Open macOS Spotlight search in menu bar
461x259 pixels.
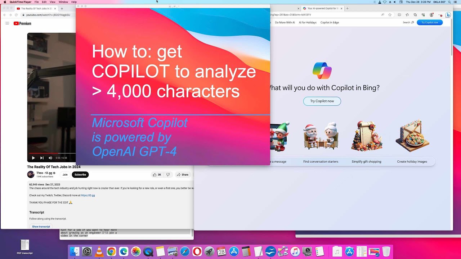tap(449, 2)
